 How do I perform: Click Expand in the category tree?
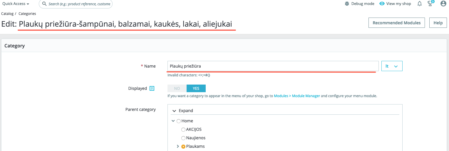pyautogui.click(x=183, y=111)
